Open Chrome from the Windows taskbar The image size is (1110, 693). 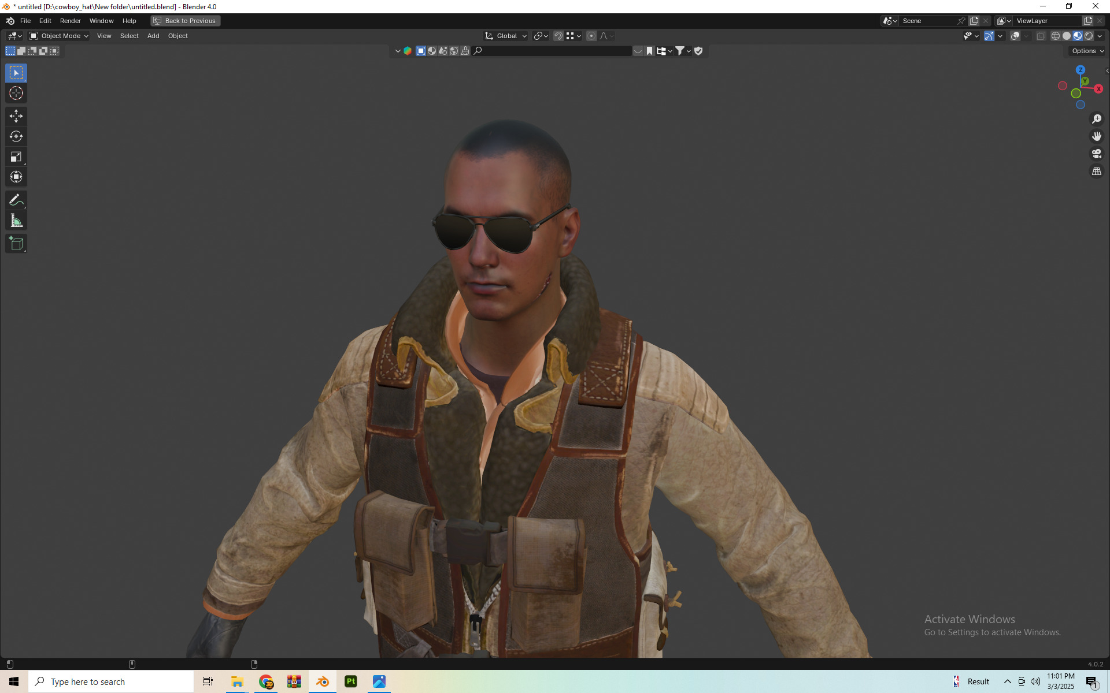click(266, 681)
